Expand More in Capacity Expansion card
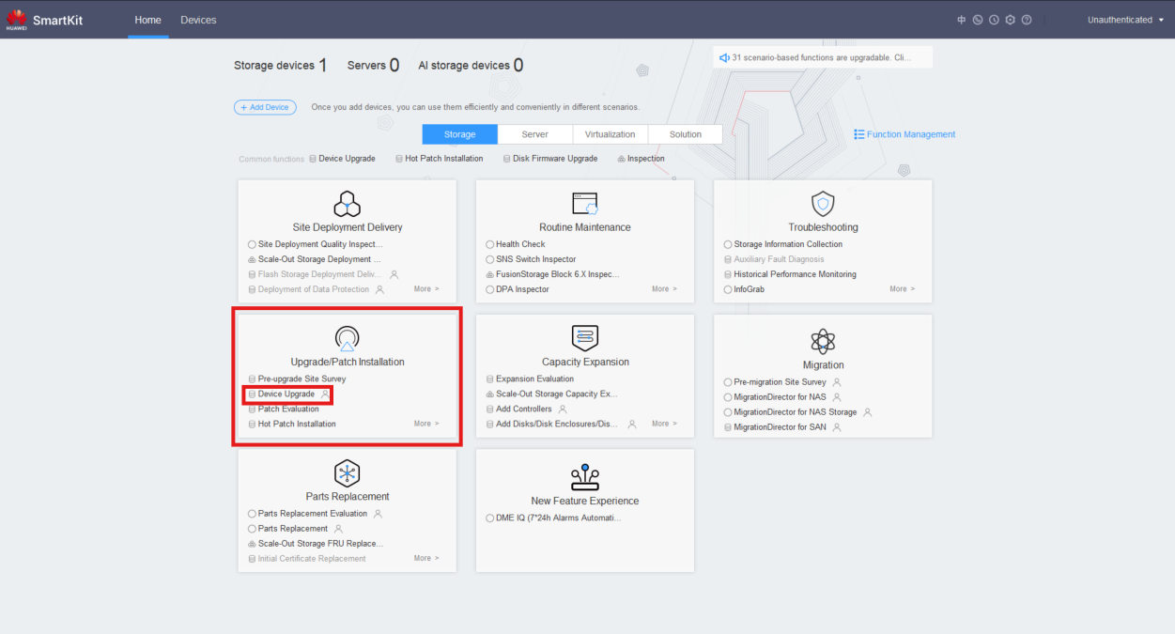This screenshot has width=1175, height=634. pyautogui.click(x=664, y=424)
